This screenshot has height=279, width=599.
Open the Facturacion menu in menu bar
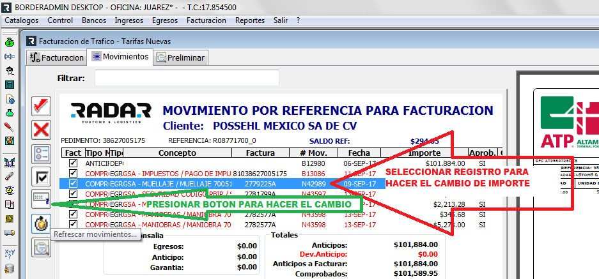click(206, 20)
